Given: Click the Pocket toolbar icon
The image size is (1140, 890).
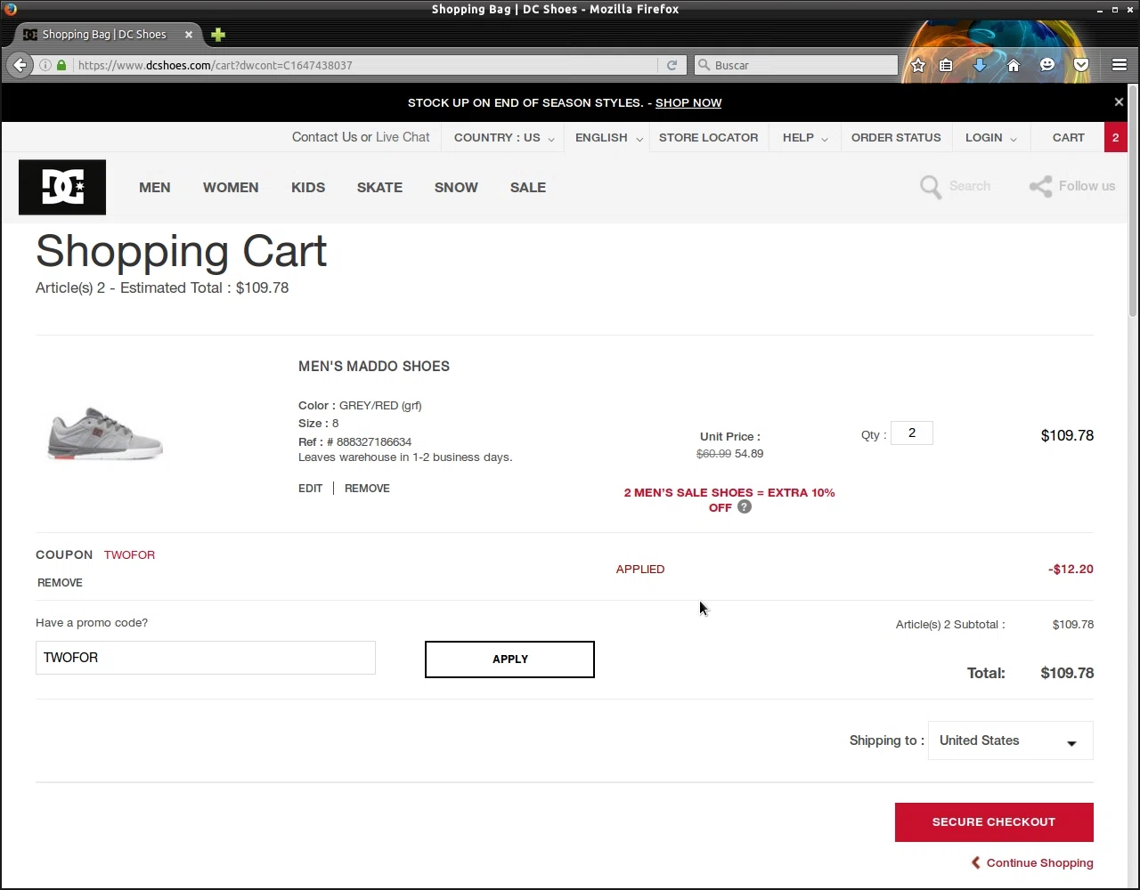Looking at the screenshot, I should point(1081,65).
